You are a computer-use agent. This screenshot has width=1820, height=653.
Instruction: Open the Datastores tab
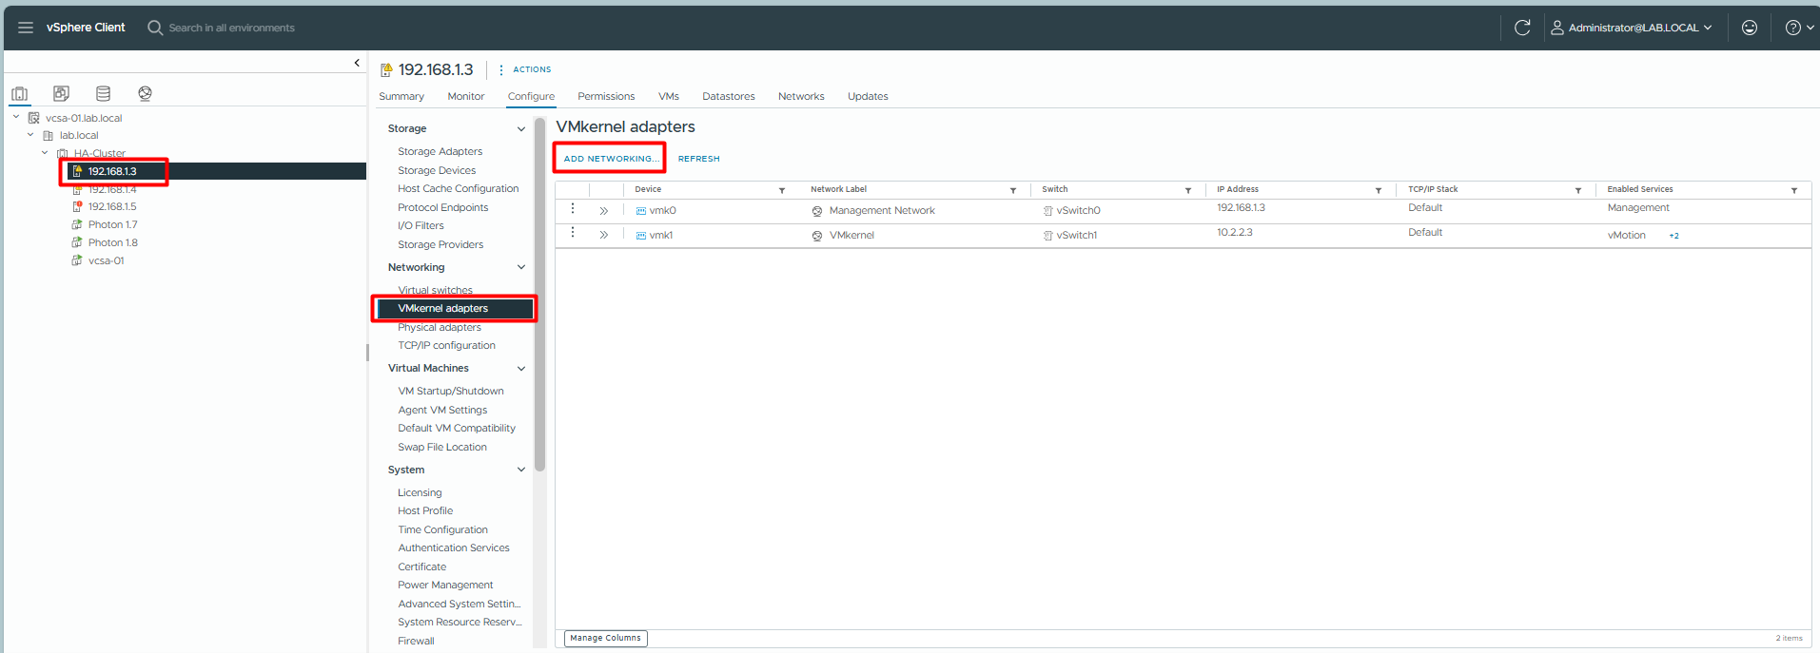[728, 96]
